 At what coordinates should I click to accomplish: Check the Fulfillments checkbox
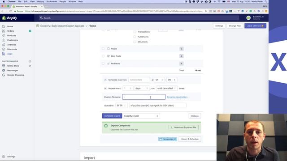click(x=135, y=37)
